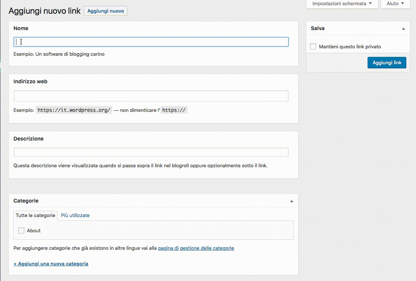Click the Categorie panel header
This screenshot has height=281, width=416.
[26, 201]
